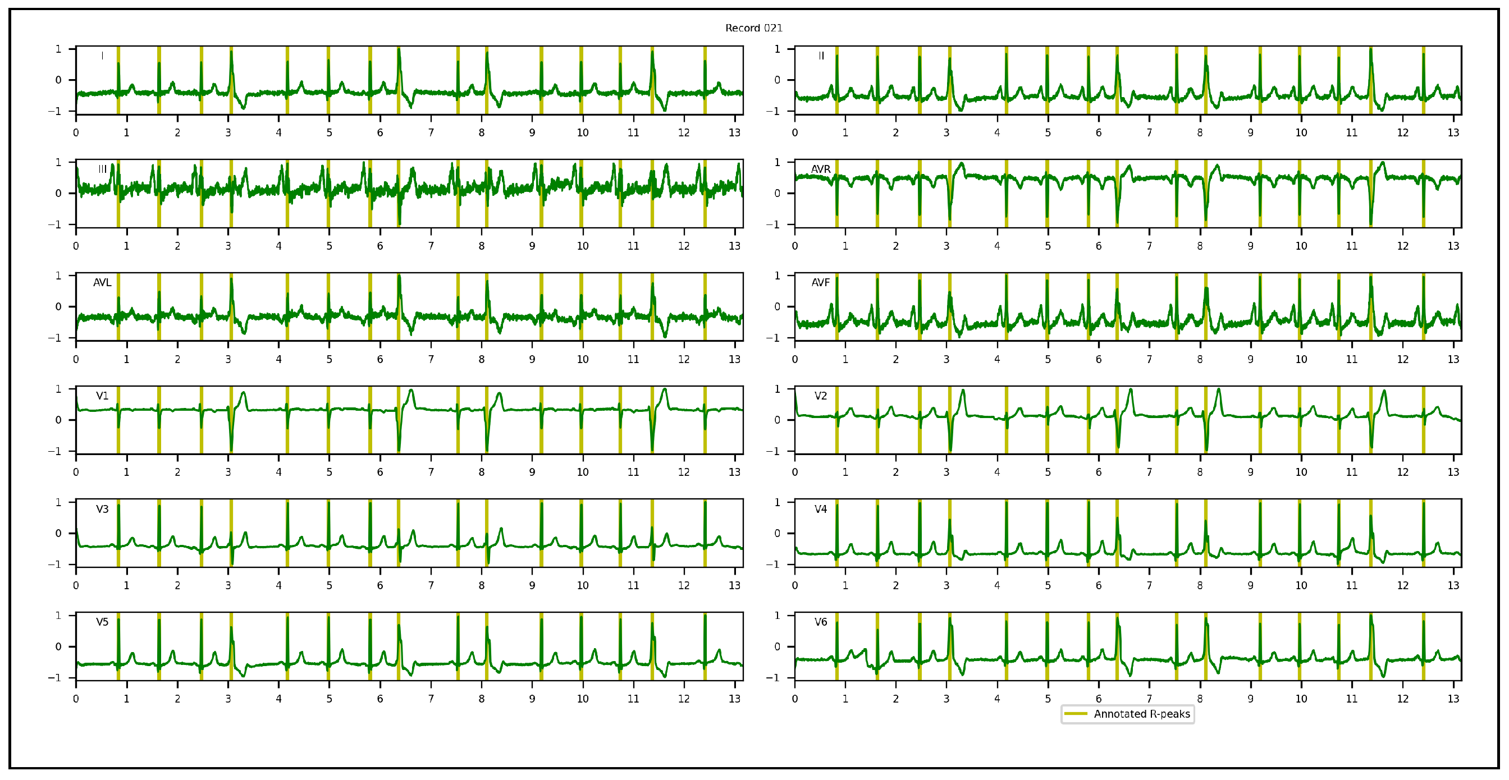The width and height of the screenshot is (1509, 780).
Task: Click x-axis tick '7' below lead I plot
Action: tap(431, 132)
